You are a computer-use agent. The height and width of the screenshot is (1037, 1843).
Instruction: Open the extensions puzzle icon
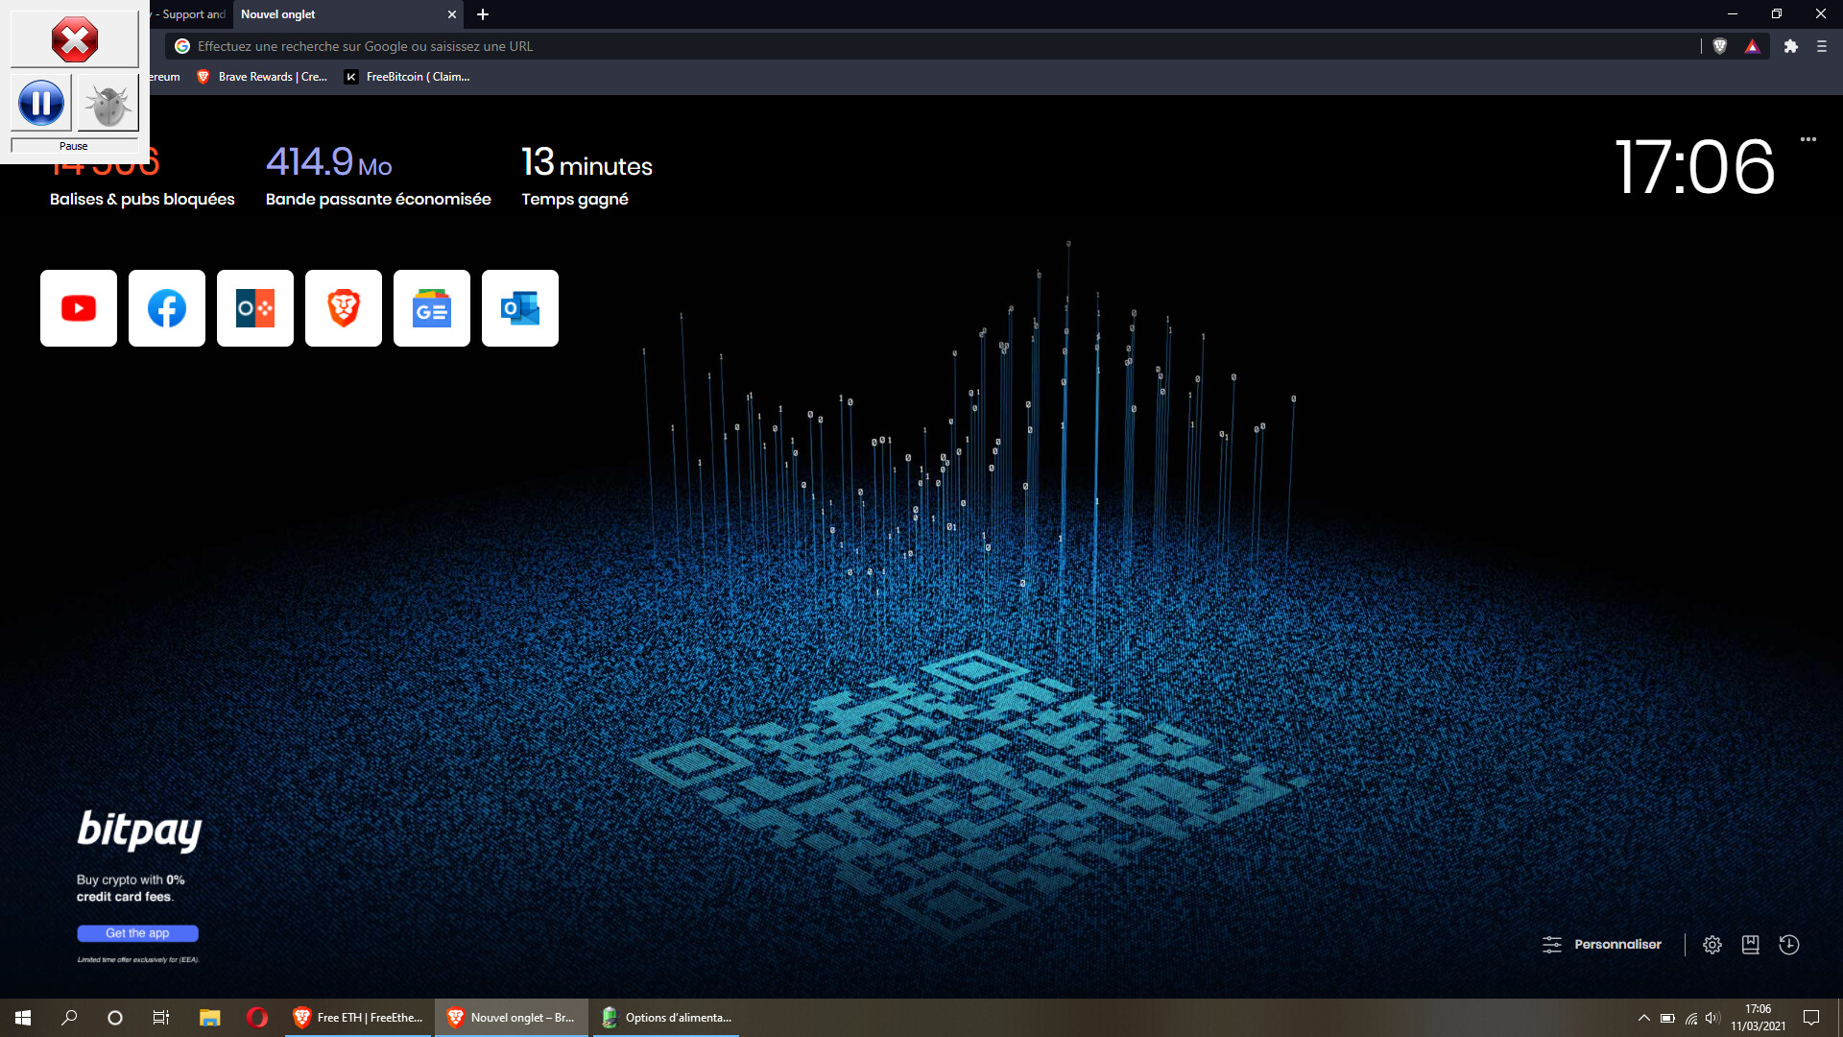point(1790,46)
